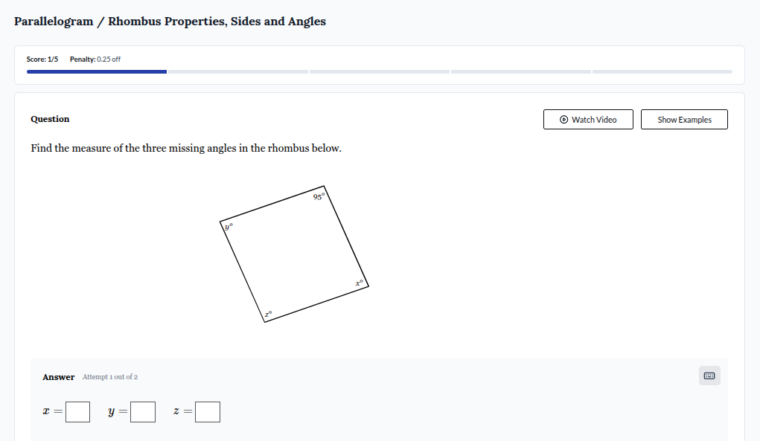
Task: Click the x° angle marker in the diagram
Action: (x=358, y=283)
